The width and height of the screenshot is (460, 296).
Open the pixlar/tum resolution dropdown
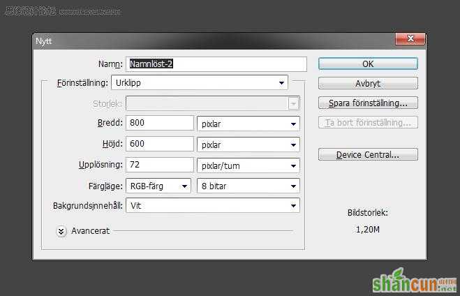(x=248, y=165)
